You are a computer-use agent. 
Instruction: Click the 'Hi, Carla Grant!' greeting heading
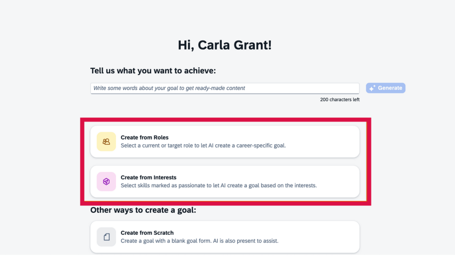[224, 45]
